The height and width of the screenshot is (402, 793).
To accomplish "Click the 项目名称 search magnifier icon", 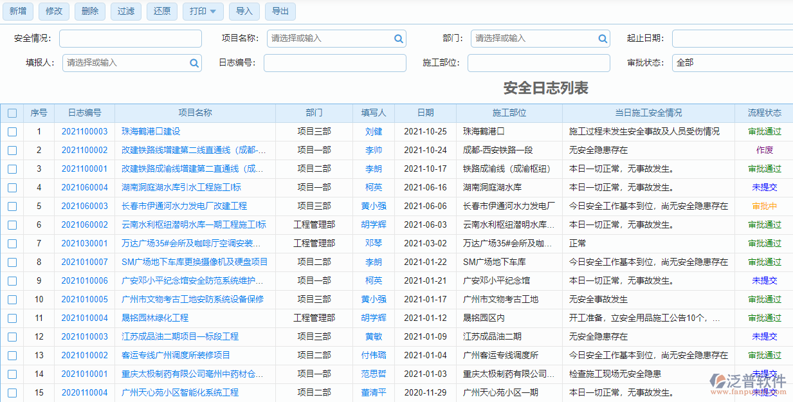I will (399, 39).
